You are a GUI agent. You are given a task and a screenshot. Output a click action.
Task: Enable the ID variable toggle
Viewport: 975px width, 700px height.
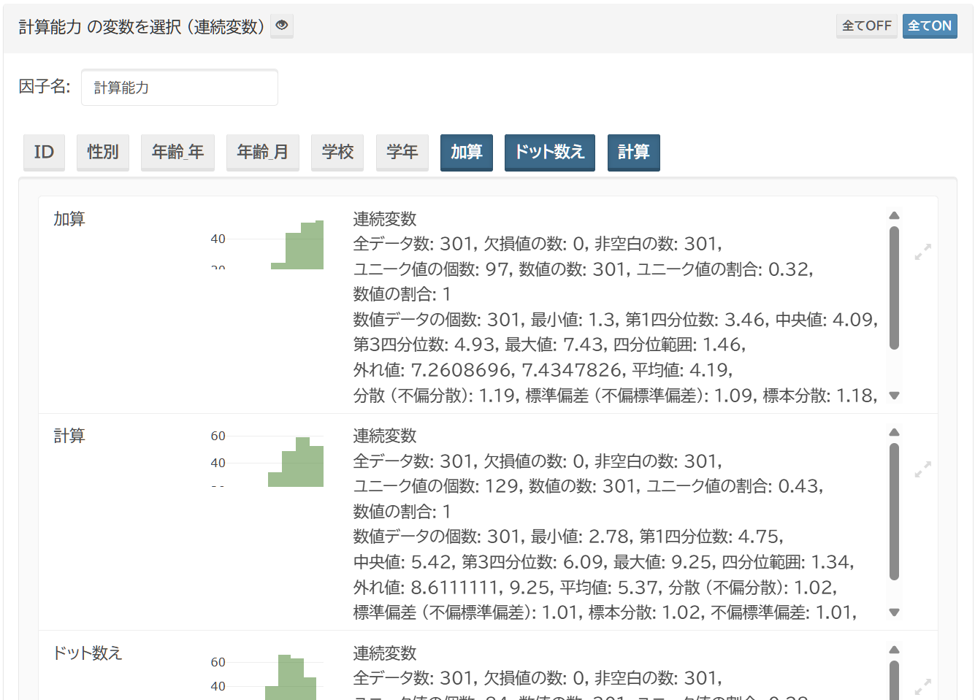[44, 153]
